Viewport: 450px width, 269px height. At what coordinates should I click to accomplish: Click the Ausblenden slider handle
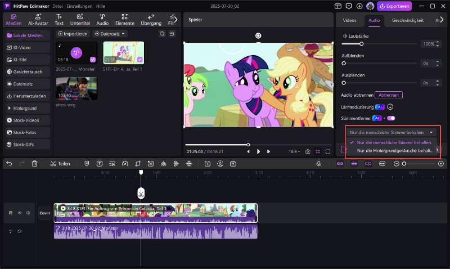[x=344, y=83]
